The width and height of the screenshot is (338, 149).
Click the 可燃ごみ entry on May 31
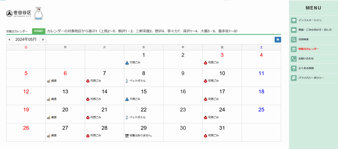coord(211,135)
